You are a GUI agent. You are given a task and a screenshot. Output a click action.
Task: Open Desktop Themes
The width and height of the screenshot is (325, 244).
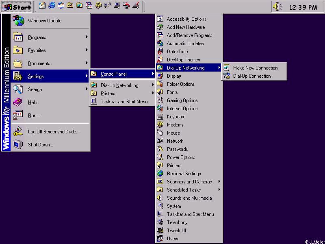pos(189,60)
